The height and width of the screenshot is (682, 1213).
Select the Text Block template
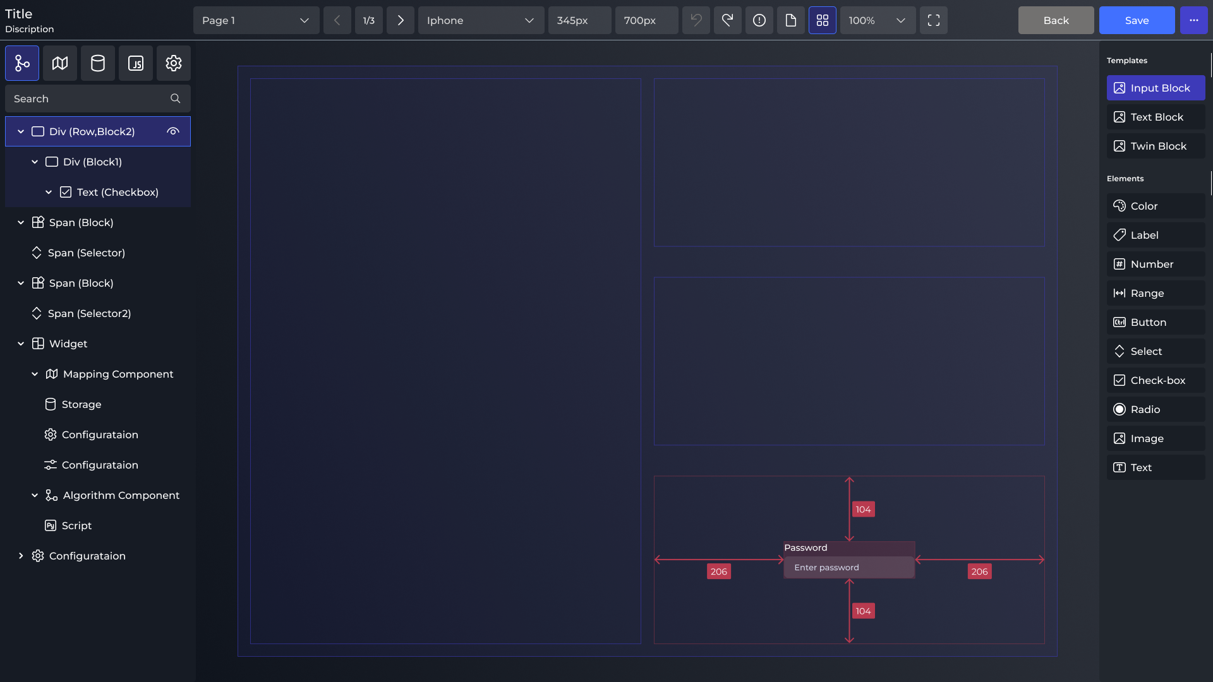1156,117
